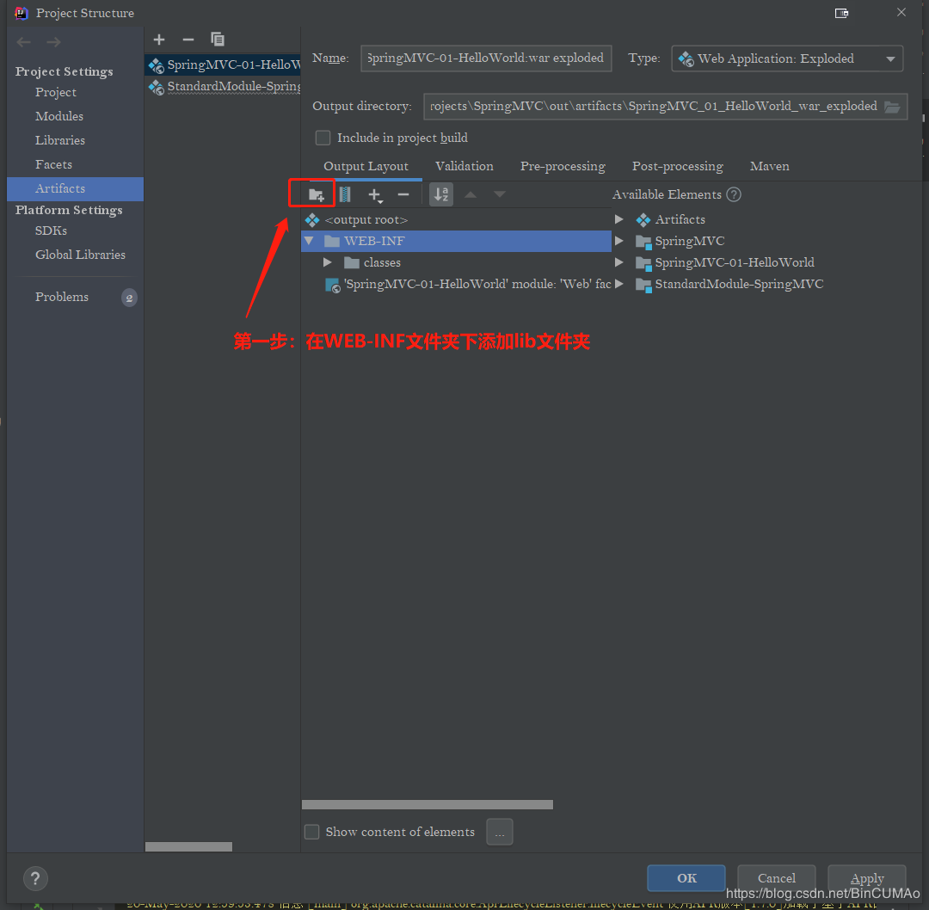Image resolution: width=929 pixels, height=910 pixels.
Task: Expand Artifacts in Available Elements
Action: [619, 220]
